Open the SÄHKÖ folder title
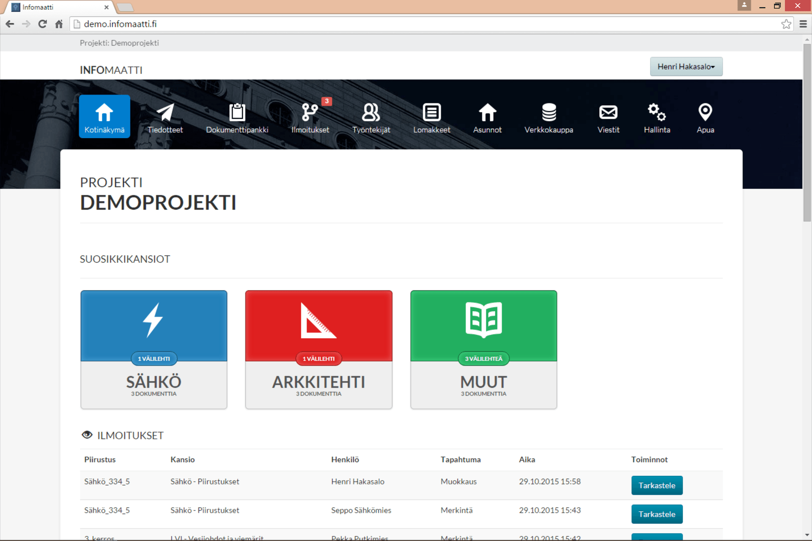 coord(154,382)
